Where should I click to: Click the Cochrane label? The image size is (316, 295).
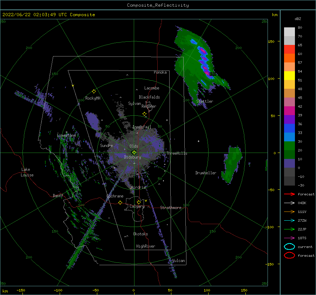pos(115,196)
